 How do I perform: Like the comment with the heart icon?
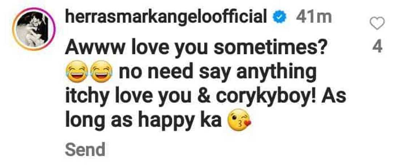376,24
